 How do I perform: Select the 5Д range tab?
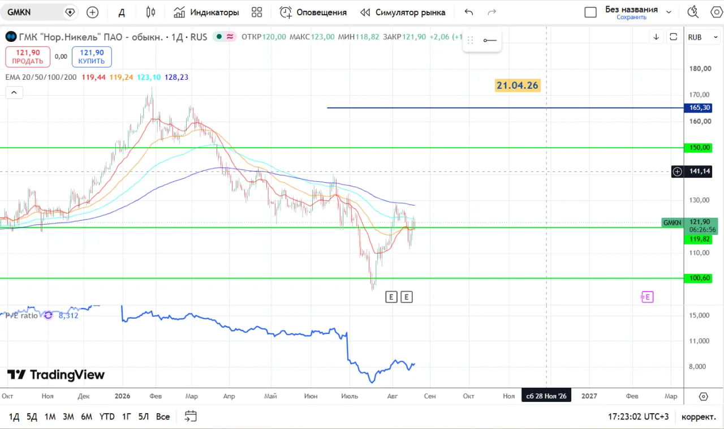tap(32, 417)
